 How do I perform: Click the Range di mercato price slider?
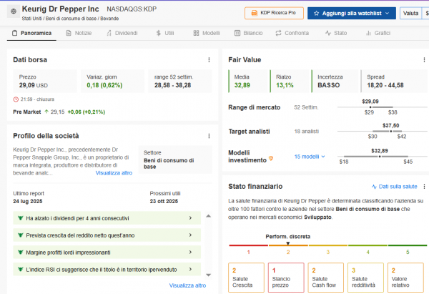pyautogui.click(x=382, y=107)
